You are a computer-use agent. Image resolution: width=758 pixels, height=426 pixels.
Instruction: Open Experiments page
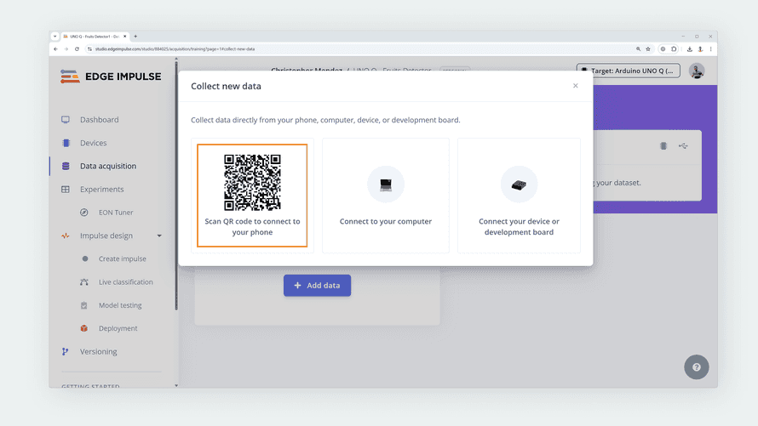click(101, 189)
